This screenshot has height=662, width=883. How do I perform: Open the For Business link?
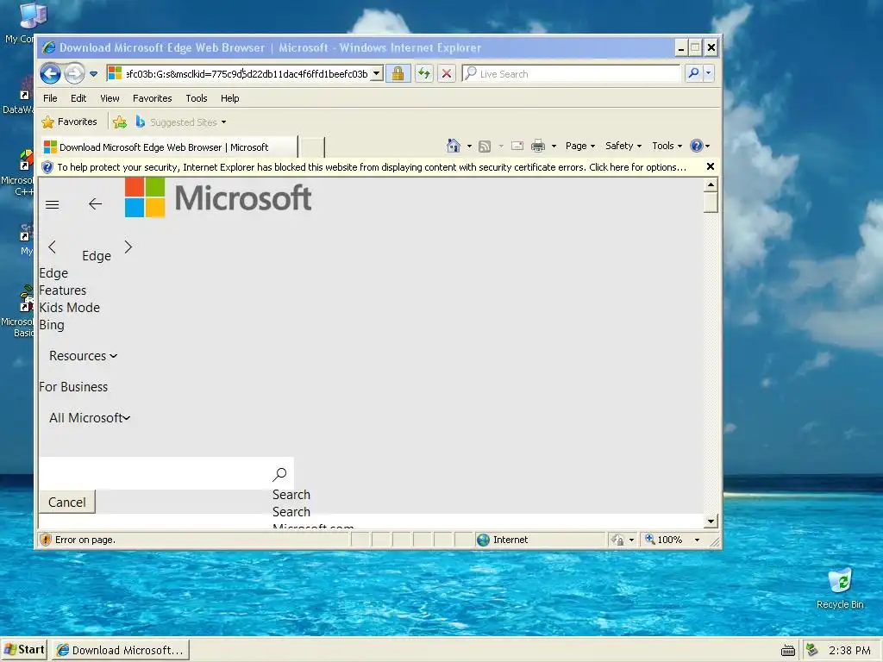[x=73, y=387]
